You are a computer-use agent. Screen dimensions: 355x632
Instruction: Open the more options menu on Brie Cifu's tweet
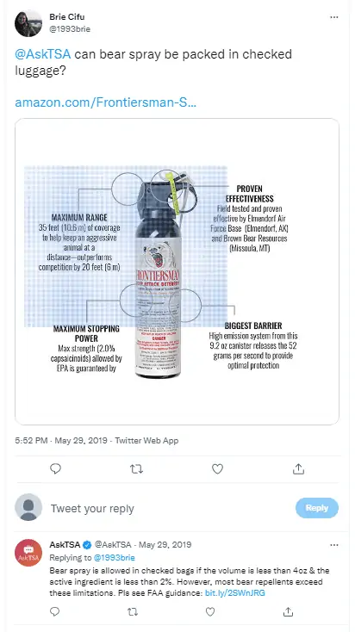pos(334,17)
